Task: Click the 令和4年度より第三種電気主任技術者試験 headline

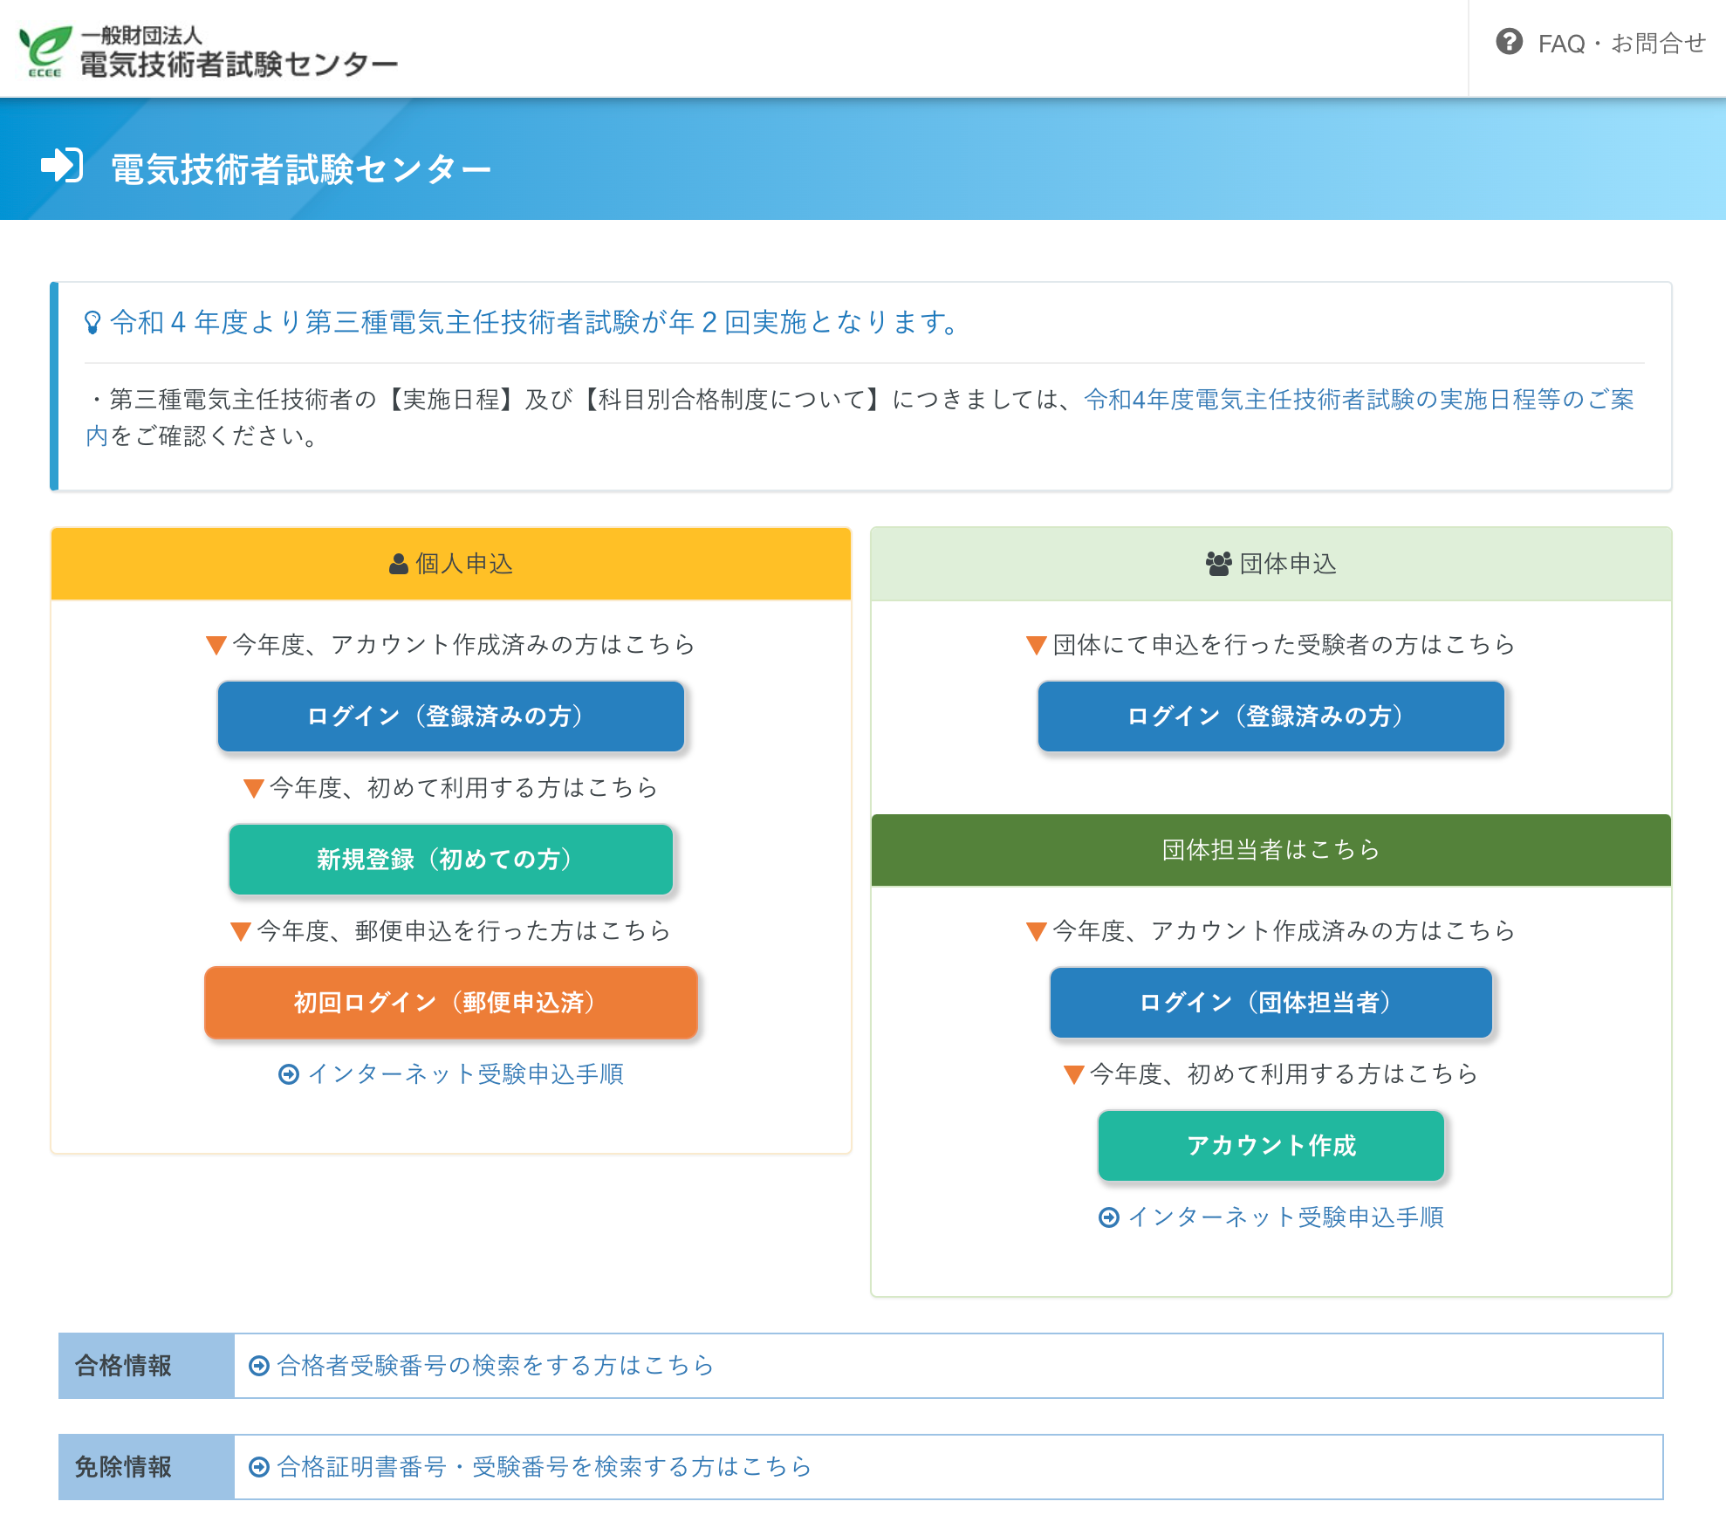Action: (534, 323)
